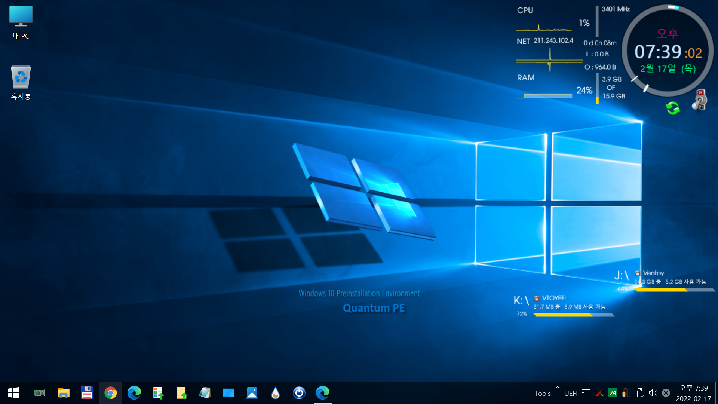Click the blue power button taskbar icon
This screenshot has width=718, height=404.
click(299, 393)
